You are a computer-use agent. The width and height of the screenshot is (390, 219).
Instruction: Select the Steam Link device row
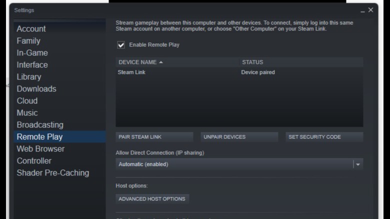coord(239,72)
